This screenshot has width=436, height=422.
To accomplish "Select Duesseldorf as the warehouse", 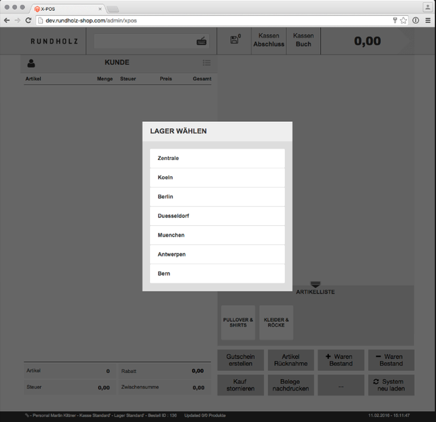I will pyautogui.click(x=217, y=216).
